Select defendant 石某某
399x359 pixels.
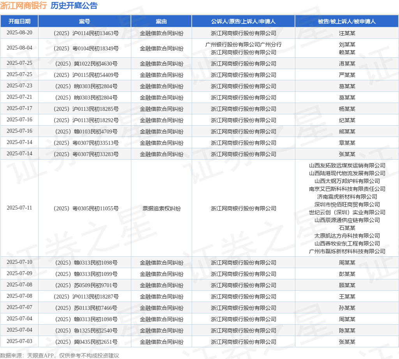(x=347, y=228)
